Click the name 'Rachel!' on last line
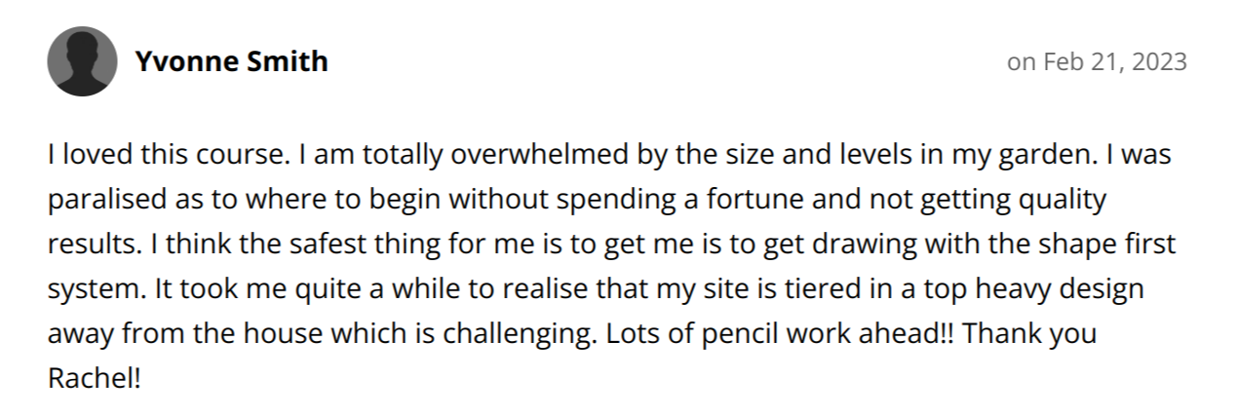1239x417 pixels. pos(94,376)
